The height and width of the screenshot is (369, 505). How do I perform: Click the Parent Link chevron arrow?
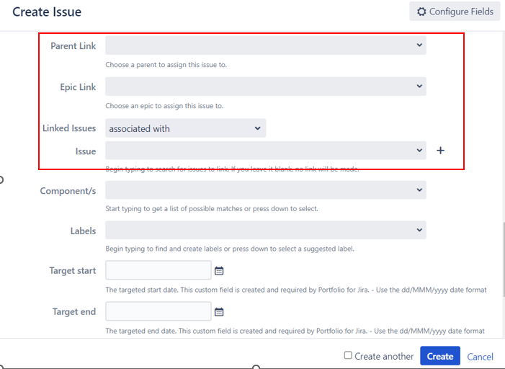[x=419, y=45]
